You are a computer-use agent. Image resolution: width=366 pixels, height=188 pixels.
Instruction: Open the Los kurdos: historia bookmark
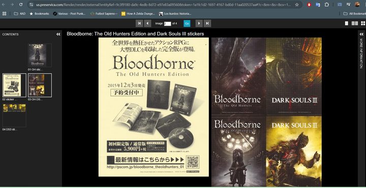click(175, 14)
